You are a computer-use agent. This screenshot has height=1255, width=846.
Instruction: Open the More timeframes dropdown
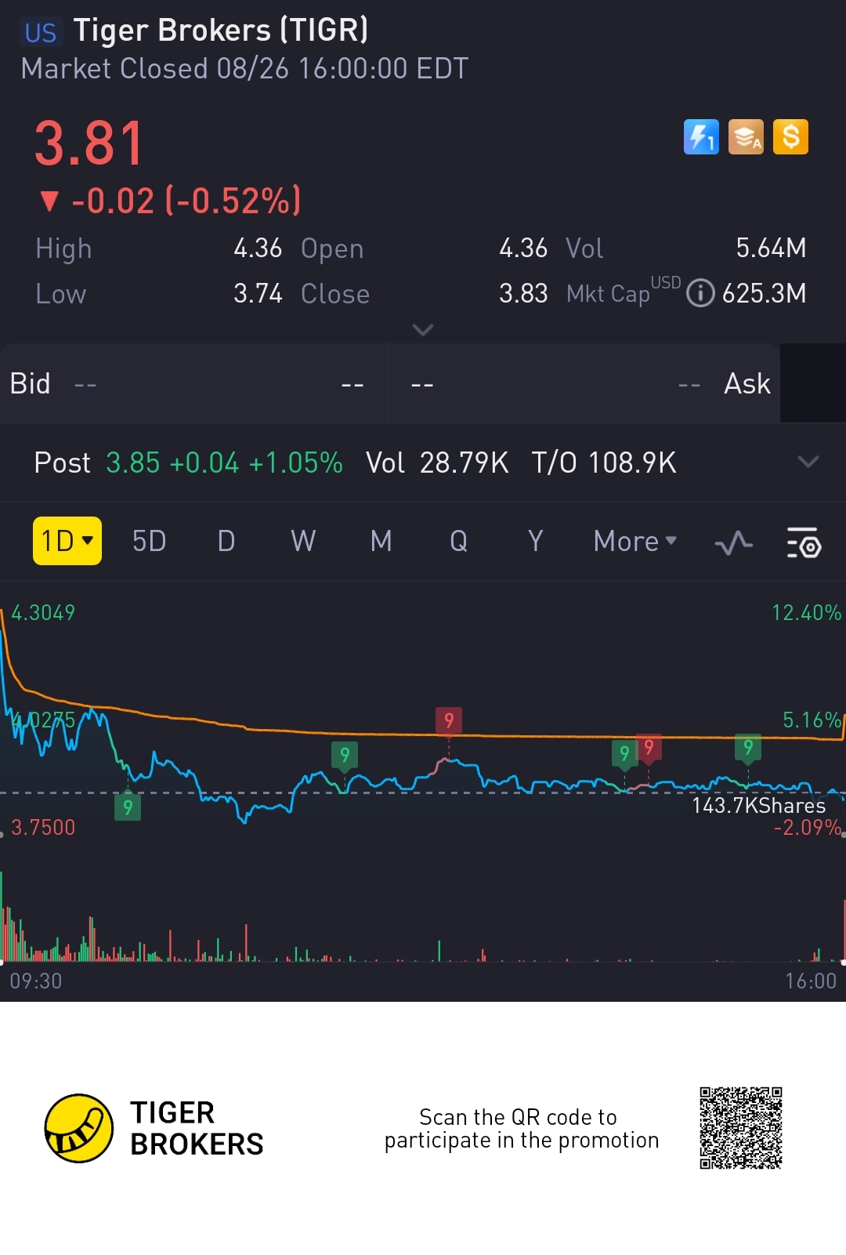click(x=635, y=541)
